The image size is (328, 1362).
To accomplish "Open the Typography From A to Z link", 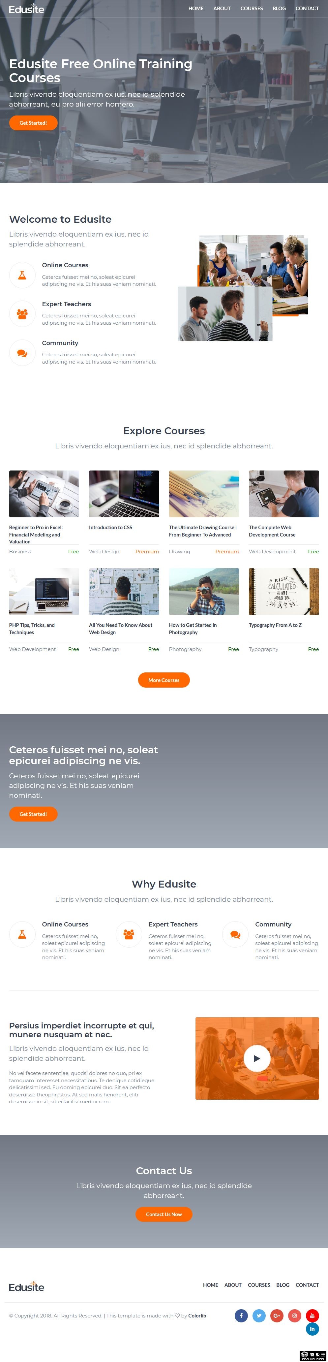I will point(275,625).
